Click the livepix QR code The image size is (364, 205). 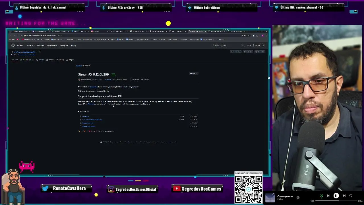coord(248,189)
